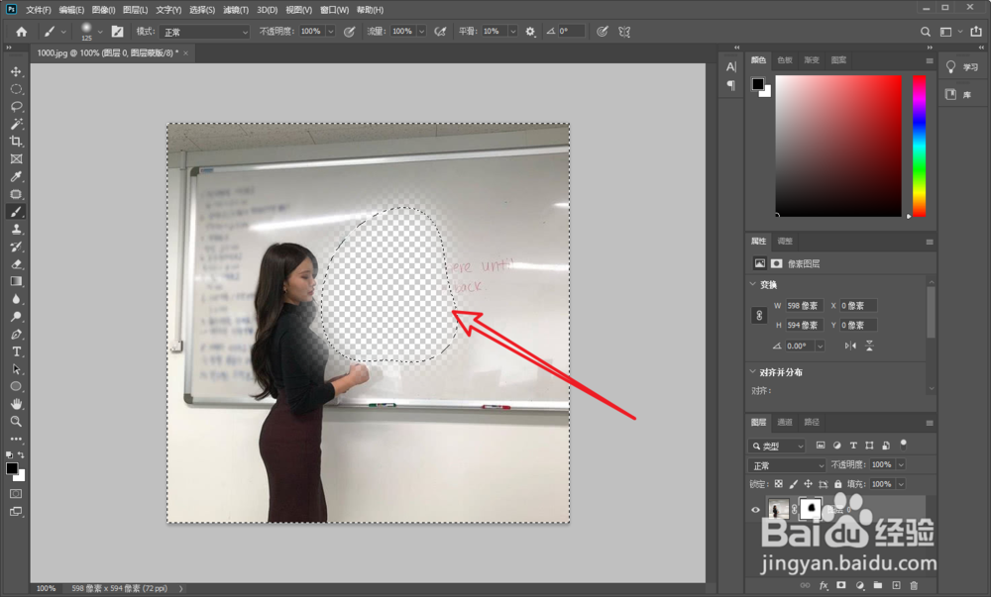The height and width of the screenshot is (597, 991).
Task: Select the Magic Wand tool
Action: point(17,125)
